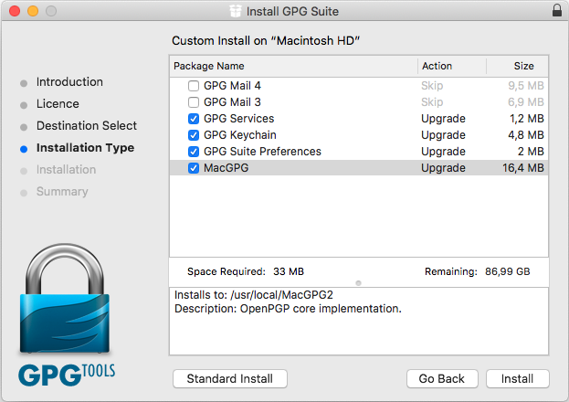Click the Upgrade action for MacGPG
This screenshot has height=402, width=569.
tap(443, 168)
